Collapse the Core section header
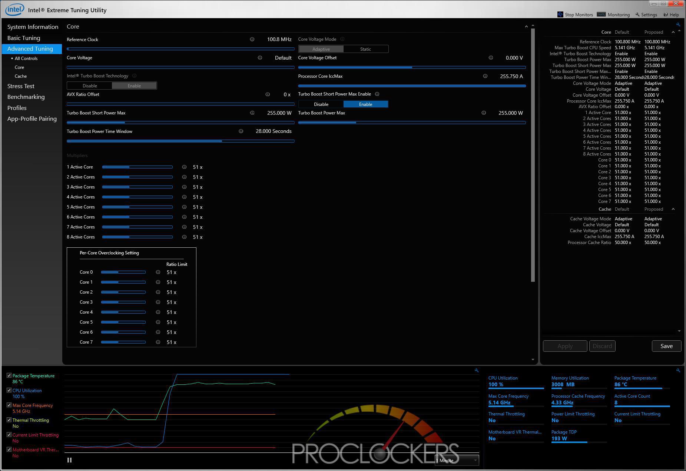 click(x=526, y=27)
